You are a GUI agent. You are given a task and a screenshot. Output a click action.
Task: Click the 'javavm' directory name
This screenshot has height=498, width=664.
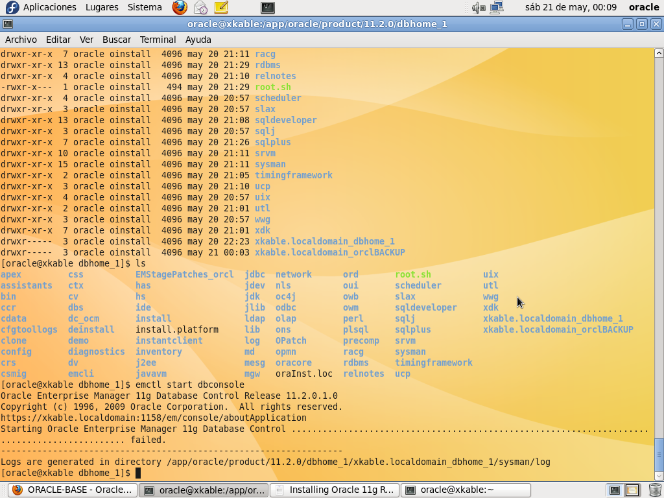coord(151,373)
